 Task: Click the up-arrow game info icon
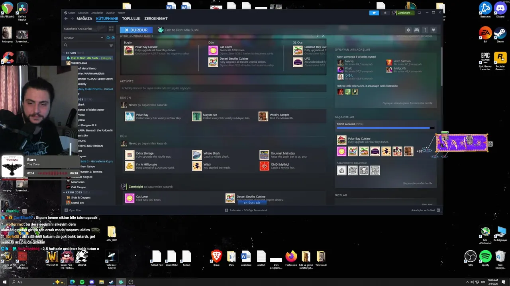(x=425, y=30)
